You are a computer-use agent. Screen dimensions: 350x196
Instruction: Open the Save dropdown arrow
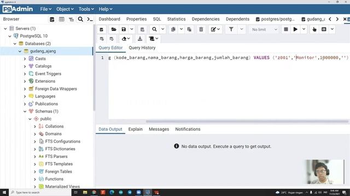tap(132, 29)
